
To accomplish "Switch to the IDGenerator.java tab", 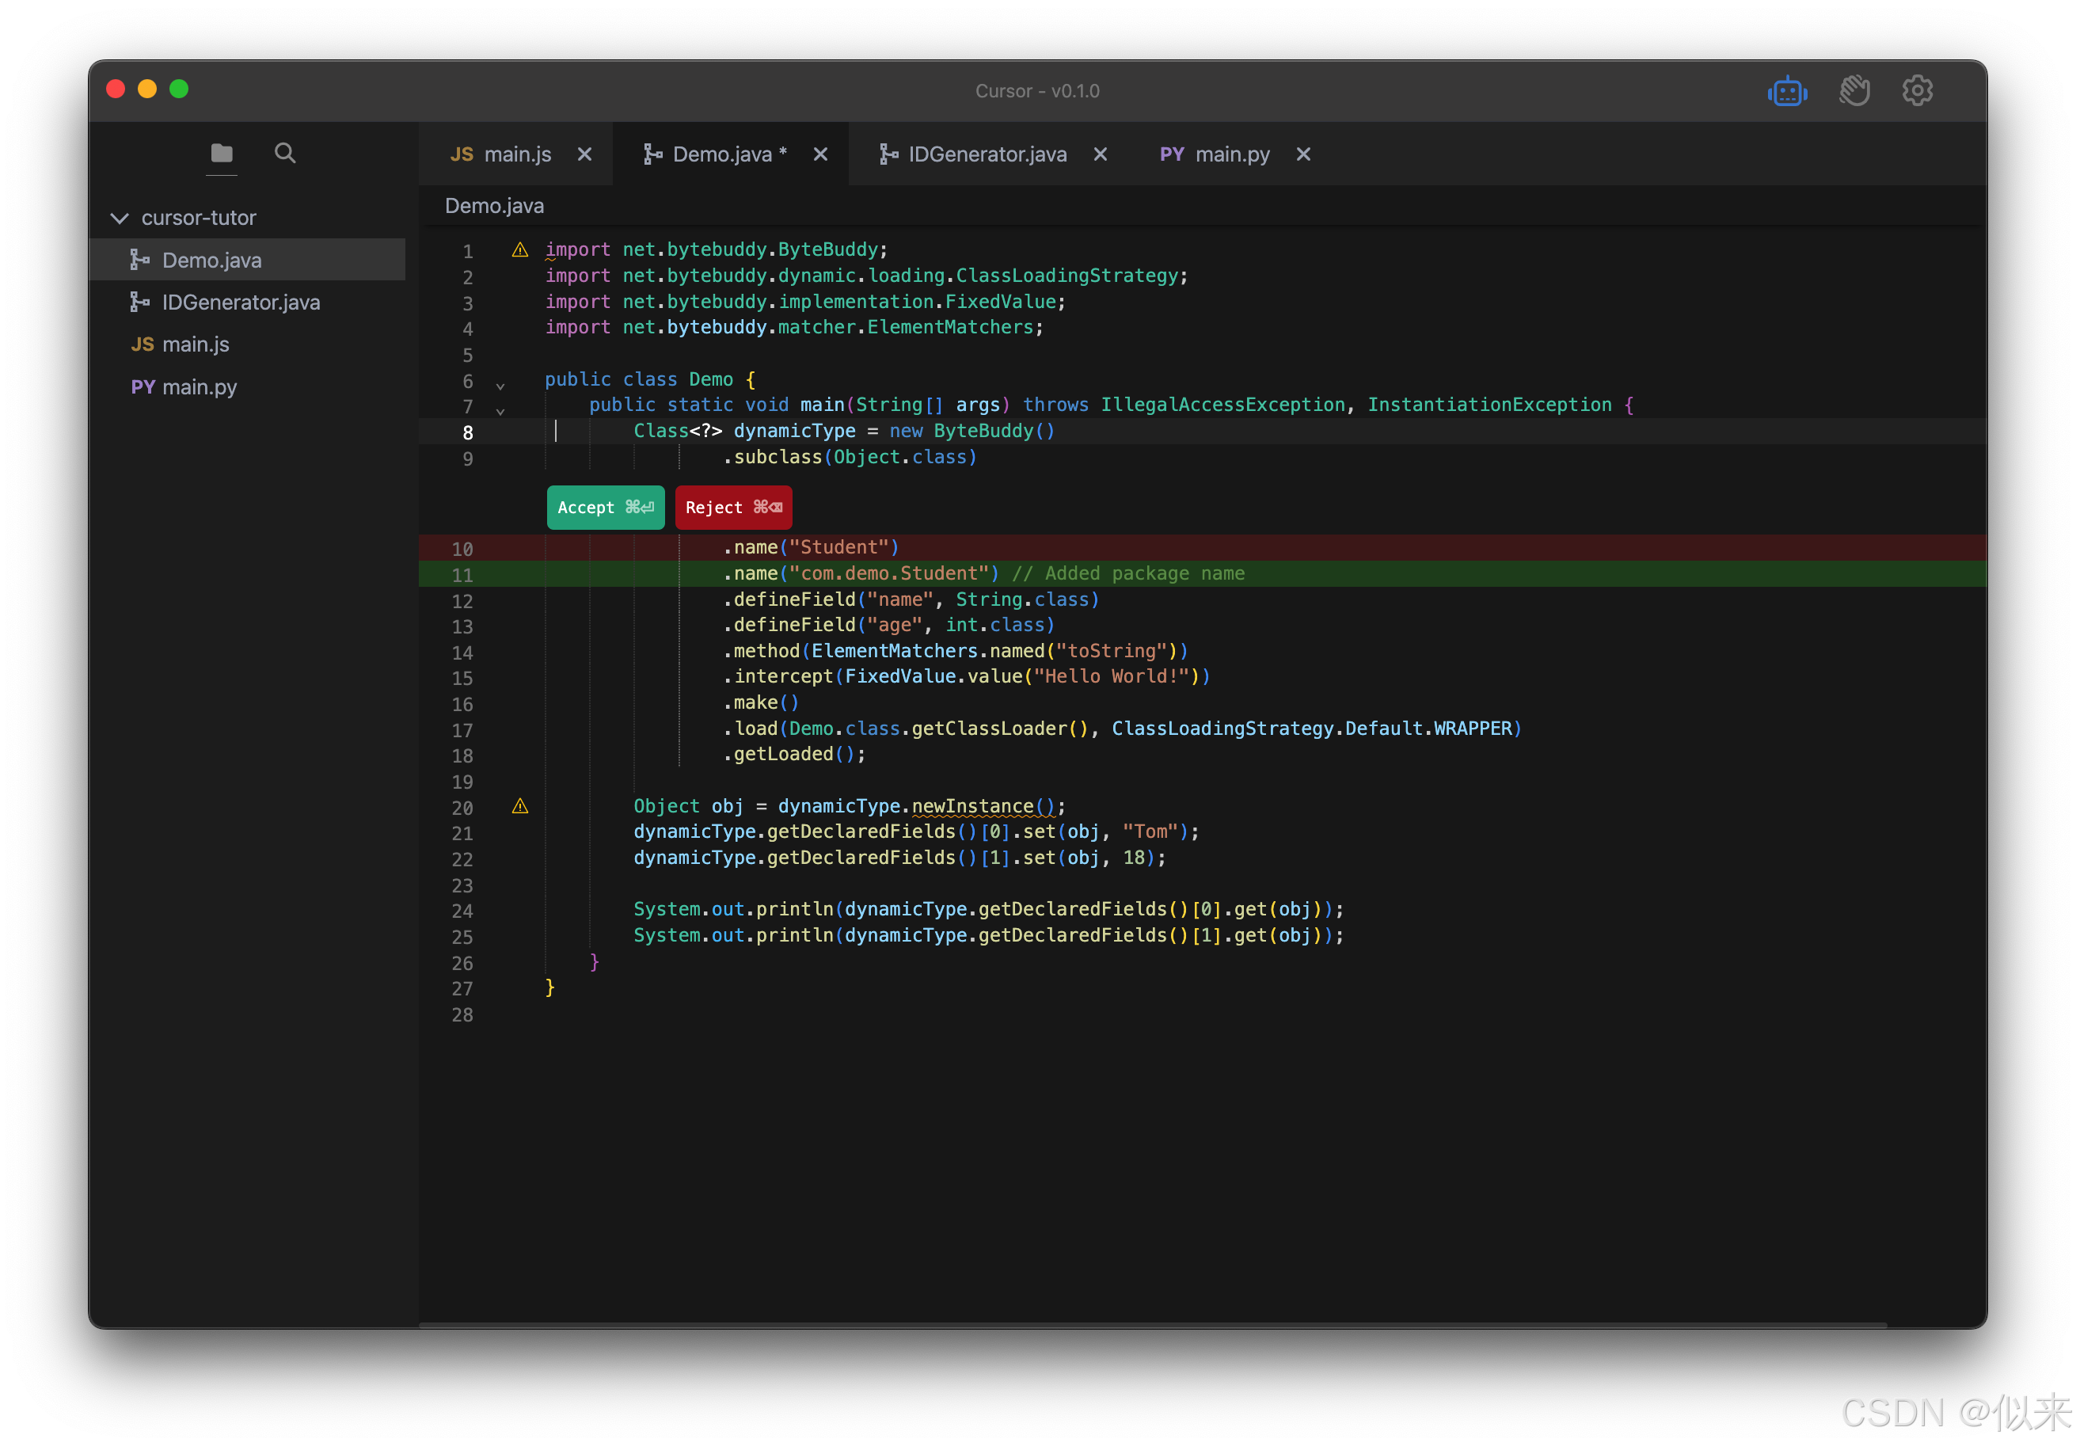I will click(987, 154).
